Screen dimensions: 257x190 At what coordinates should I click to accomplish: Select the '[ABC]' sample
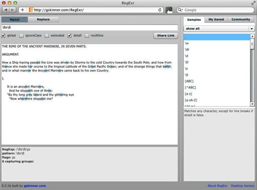click(x=217, y=81)
